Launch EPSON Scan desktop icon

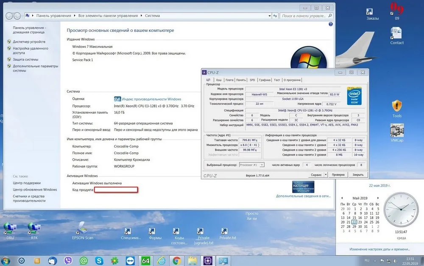83,231
